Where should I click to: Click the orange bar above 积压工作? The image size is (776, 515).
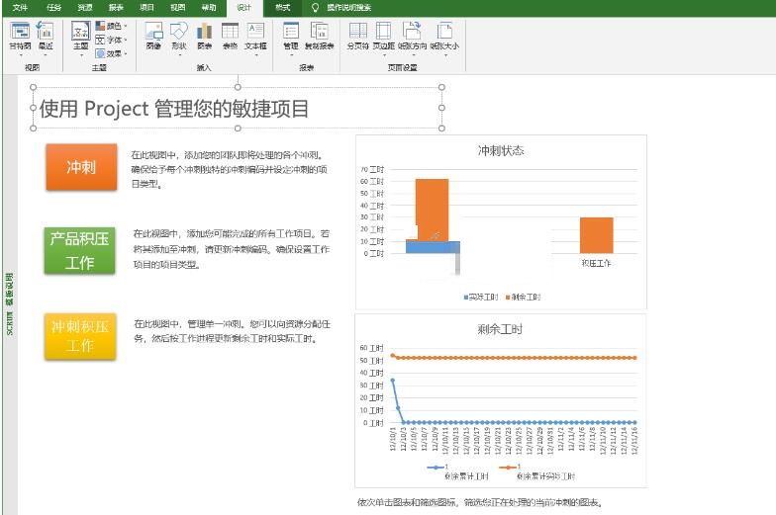pyautogui.click(x=596, y=235)
